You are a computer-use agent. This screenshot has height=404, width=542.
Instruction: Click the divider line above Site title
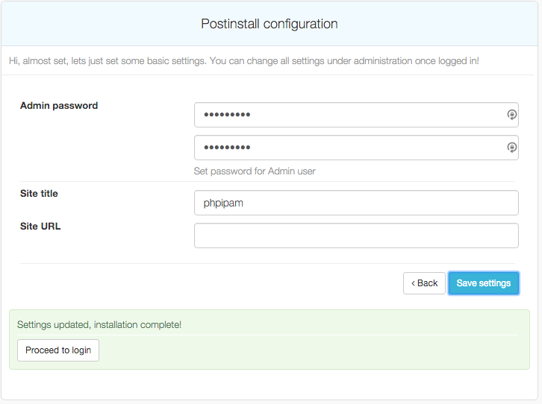pos(267,181)
